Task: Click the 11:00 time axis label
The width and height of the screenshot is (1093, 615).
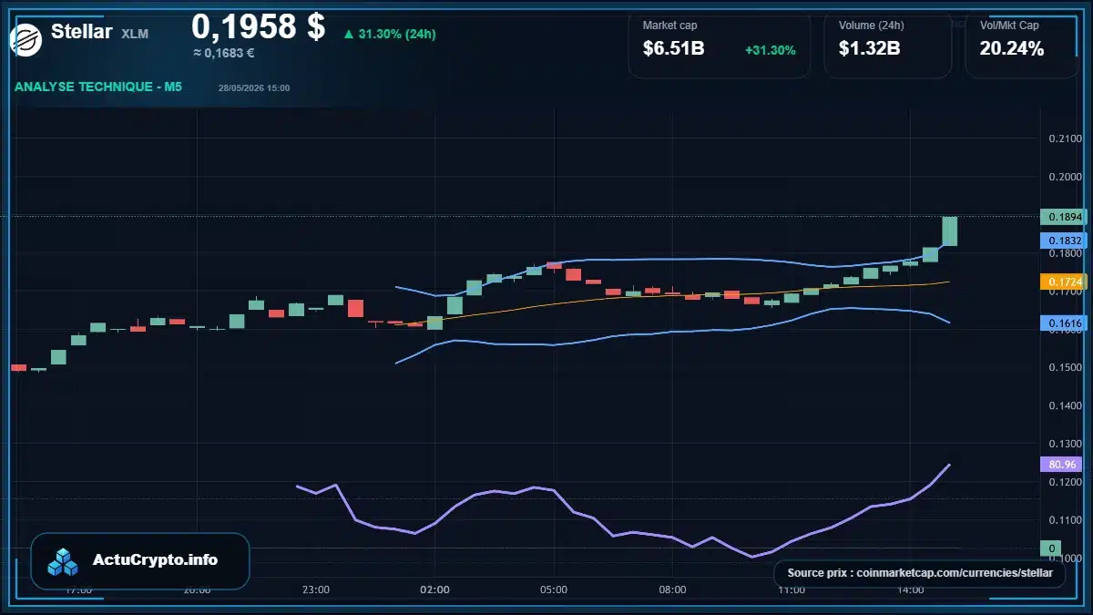Action: (x=792, y=589)
